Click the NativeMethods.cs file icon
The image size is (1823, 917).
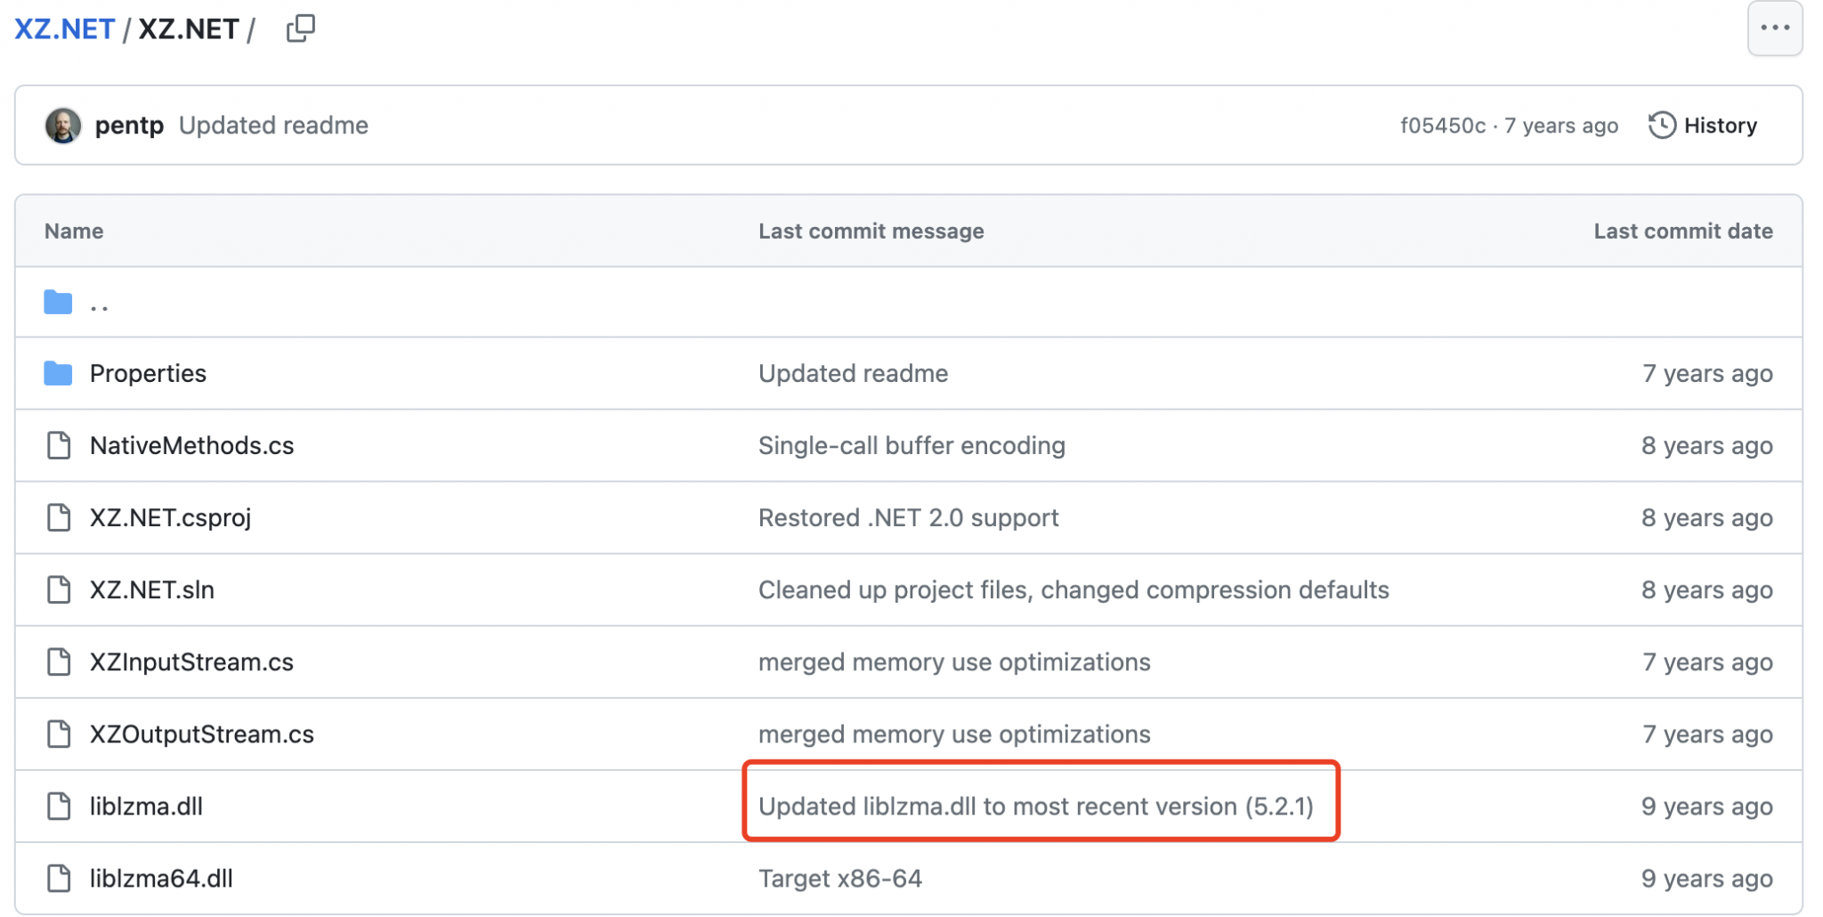coord(59,445)
